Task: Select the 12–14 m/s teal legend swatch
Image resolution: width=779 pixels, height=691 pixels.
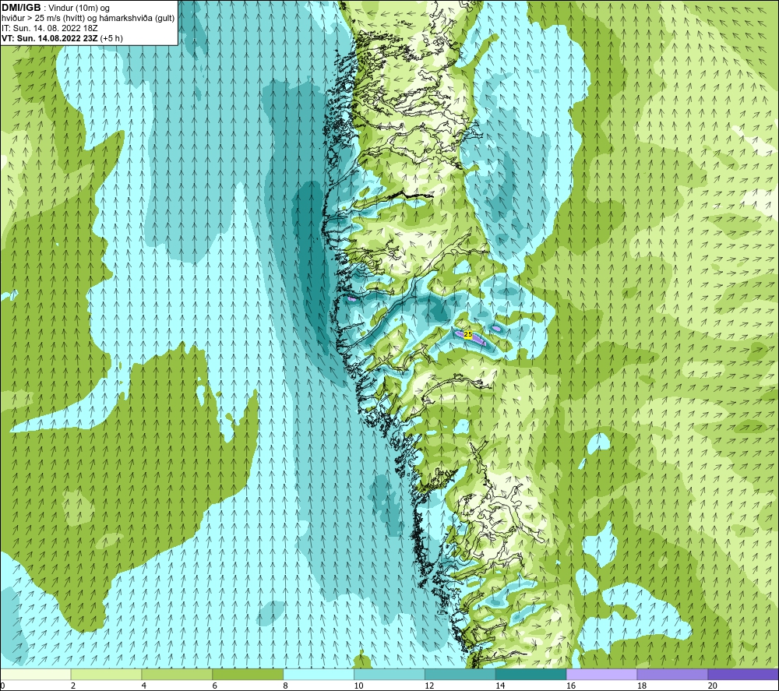Action: pos(460,674)
